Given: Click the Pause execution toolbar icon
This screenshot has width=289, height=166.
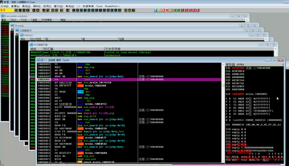Looking at the screenshot, I should tap(38, 10).
